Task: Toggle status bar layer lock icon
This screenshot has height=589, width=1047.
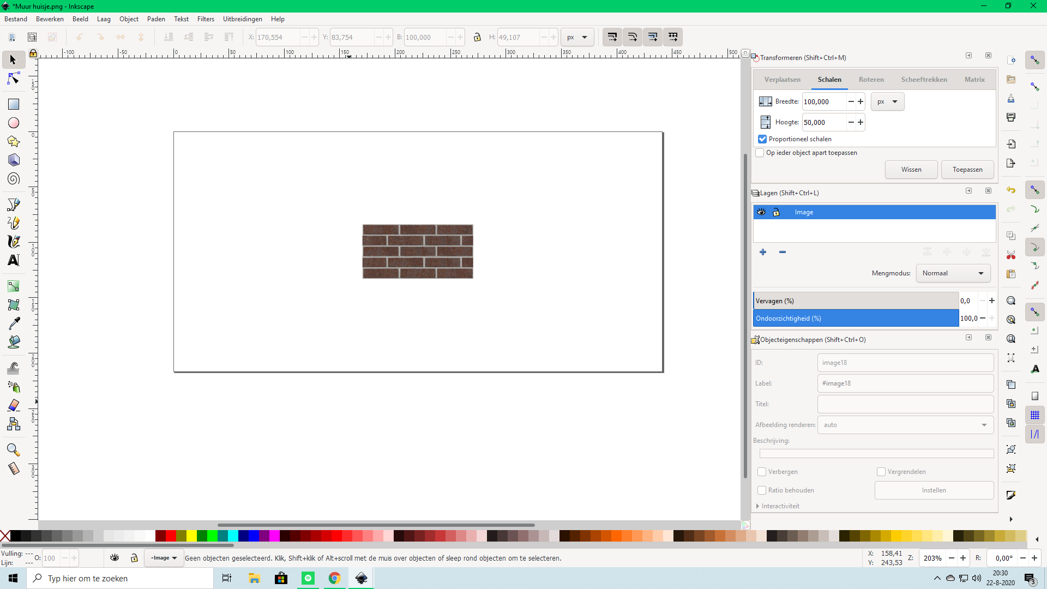Action: [x=134, y=558]
